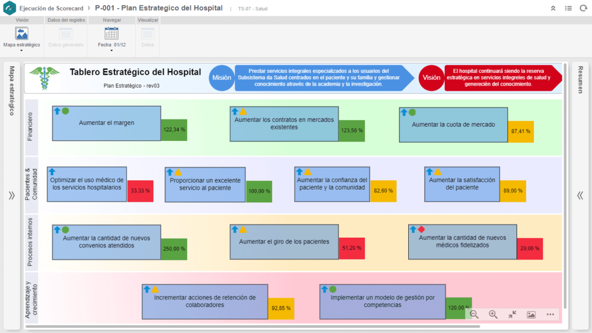Expand the left Mapa estratégico side panel
The image size is (592, 333).
coord(12,195)
